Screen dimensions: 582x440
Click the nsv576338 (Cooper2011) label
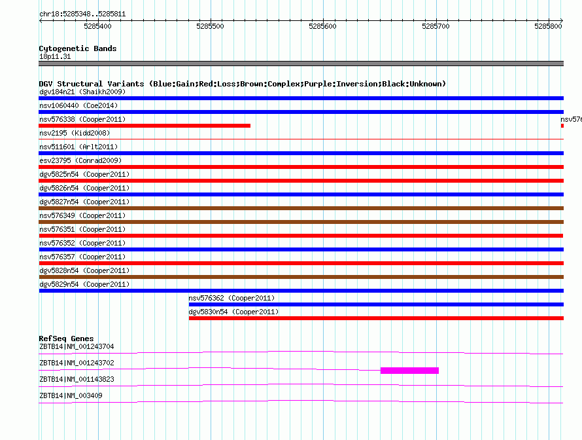[x=82, y=119]
